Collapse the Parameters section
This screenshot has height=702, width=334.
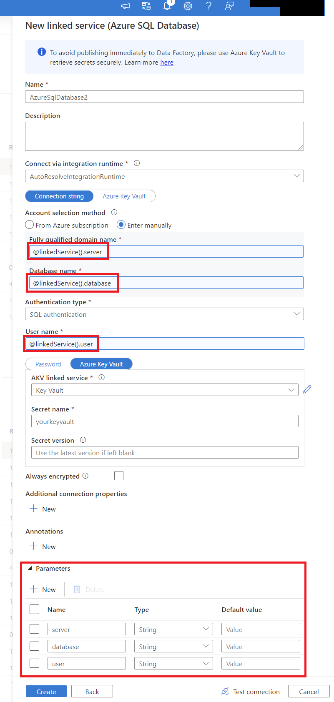point(30,568)
